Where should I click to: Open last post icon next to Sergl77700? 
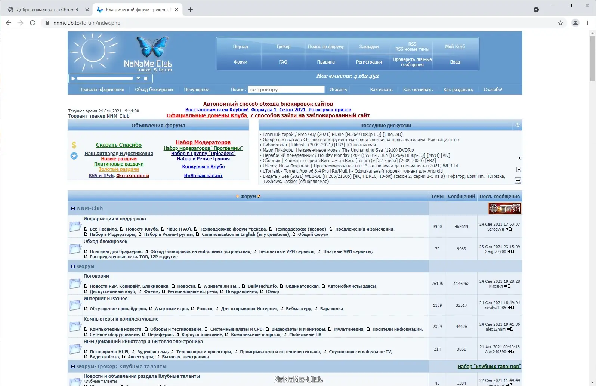(511, 252)
